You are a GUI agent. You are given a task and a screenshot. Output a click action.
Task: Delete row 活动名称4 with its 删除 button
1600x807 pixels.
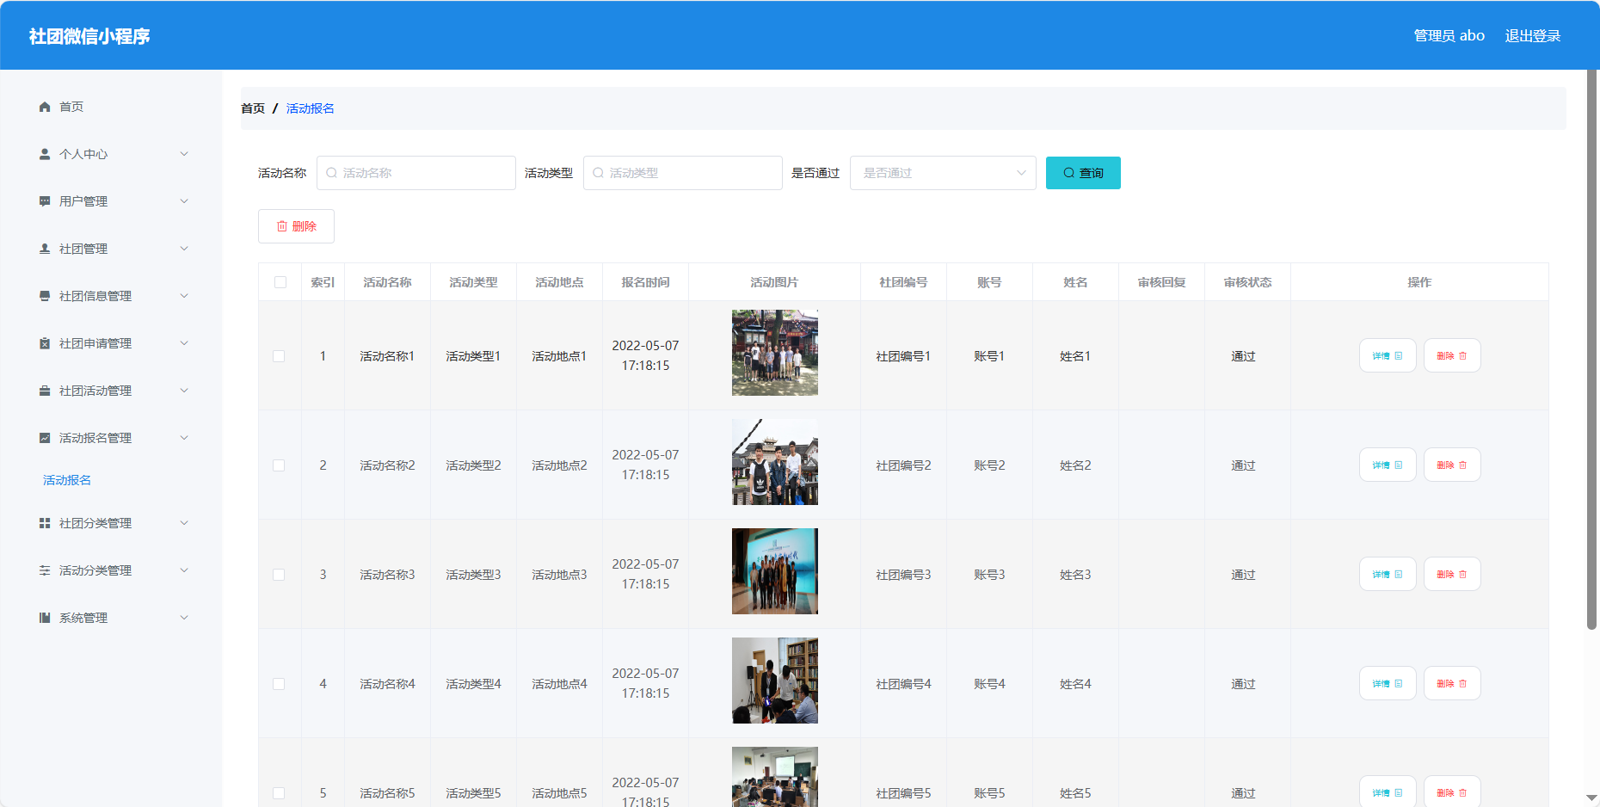point(1452,683)
